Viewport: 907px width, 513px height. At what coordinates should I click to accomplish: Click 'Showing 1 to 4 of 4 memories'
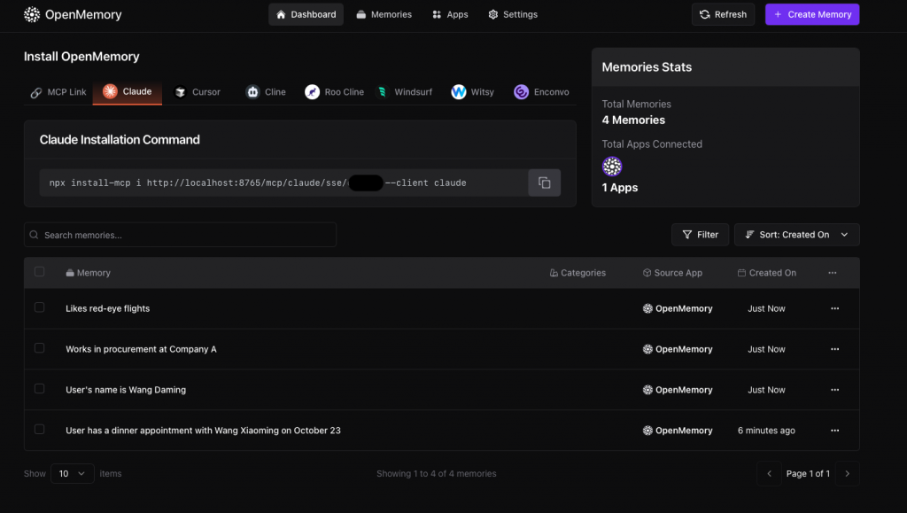pyautogui.click(x=436, y=474)
